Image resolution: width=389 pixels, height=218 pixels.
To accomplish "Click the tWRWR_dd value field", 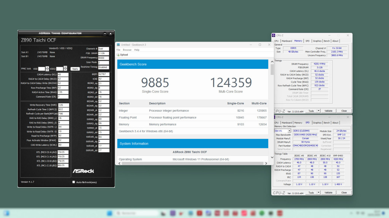I will coord(103,150).
